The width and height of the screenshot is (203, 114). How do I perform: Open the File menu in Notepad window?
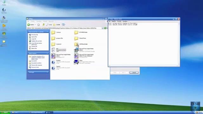coord(109,21)
